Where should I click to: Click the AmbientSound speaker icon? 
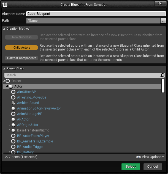coord(13,103)
